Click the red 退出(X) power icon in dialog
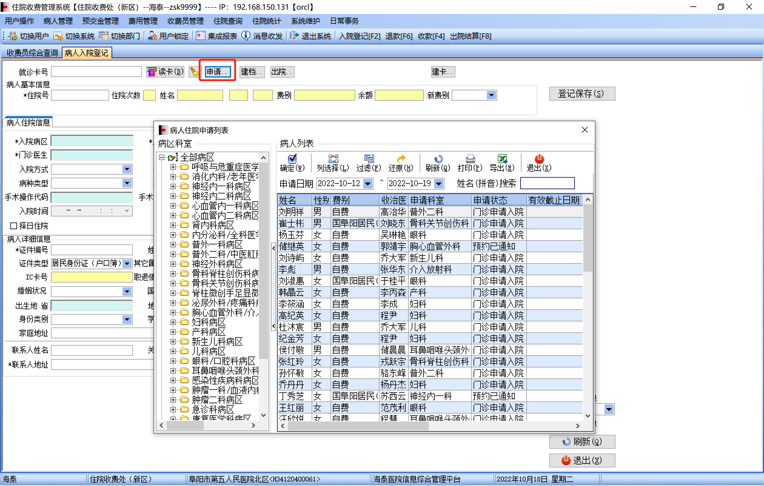Screen dimensions: 764x486 click(x=539, y=158)
